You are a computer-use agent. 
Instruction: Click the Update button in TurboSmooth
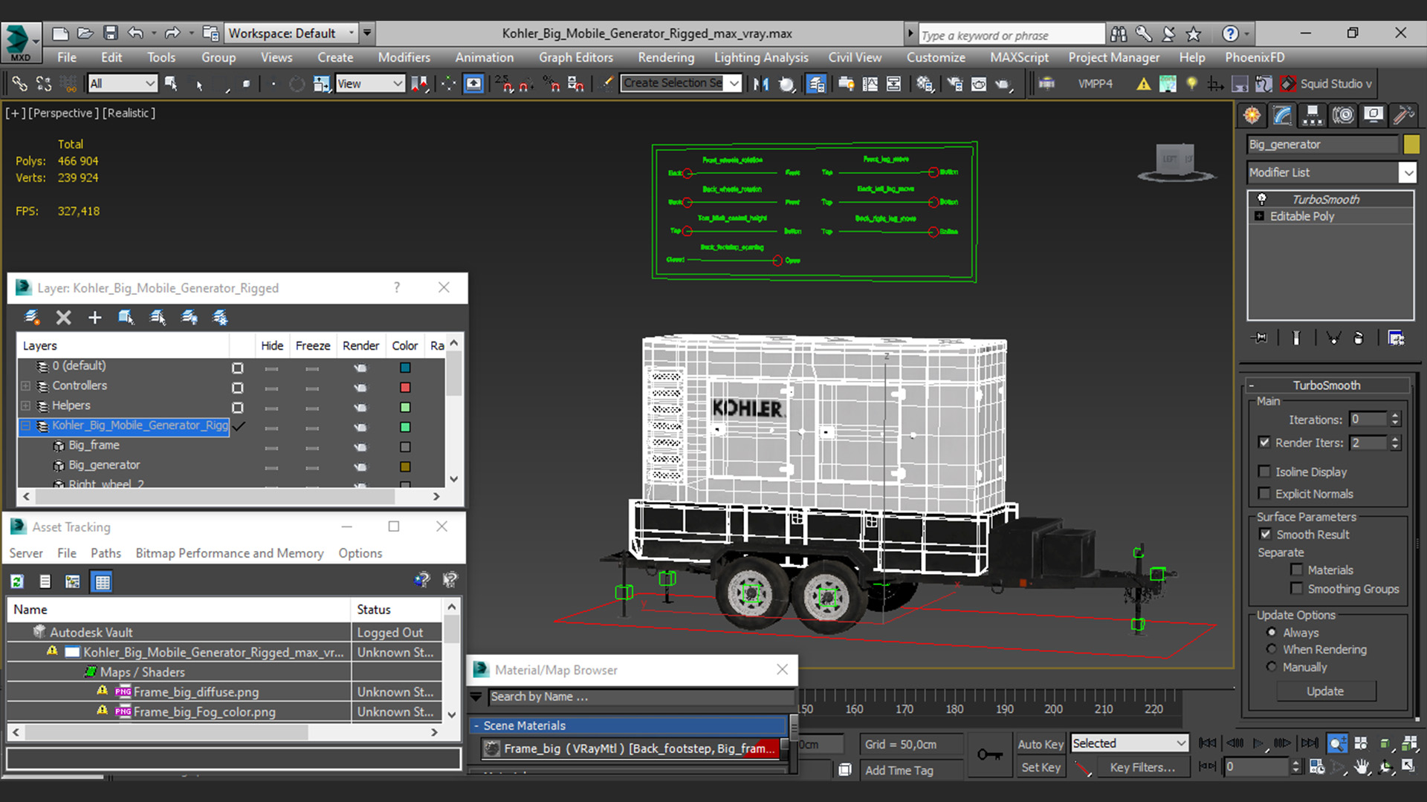(x=1326, y=691)
